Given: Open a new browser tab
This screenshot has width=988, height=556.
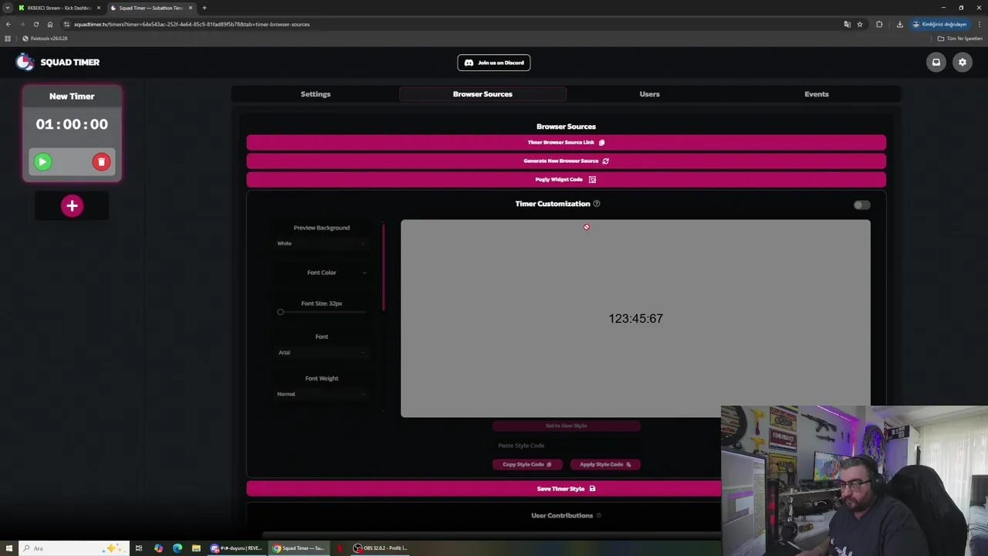Looking at the screenshot, I should (x=204, y=8).
